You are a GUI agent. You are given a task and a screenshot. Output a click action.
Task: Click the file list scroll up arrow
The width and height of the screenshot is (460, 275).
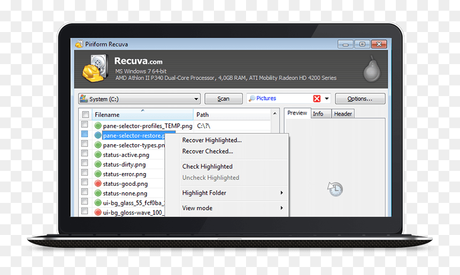pos(274,113)
